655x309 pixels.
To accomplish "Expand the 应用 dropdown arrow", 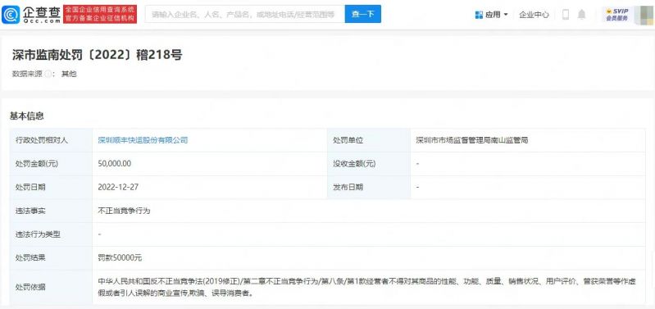I will (506, 15).
